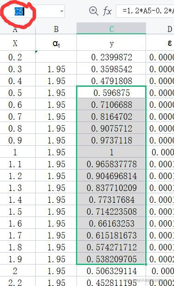Select cell with value 0.837710209

pos(111,188)
